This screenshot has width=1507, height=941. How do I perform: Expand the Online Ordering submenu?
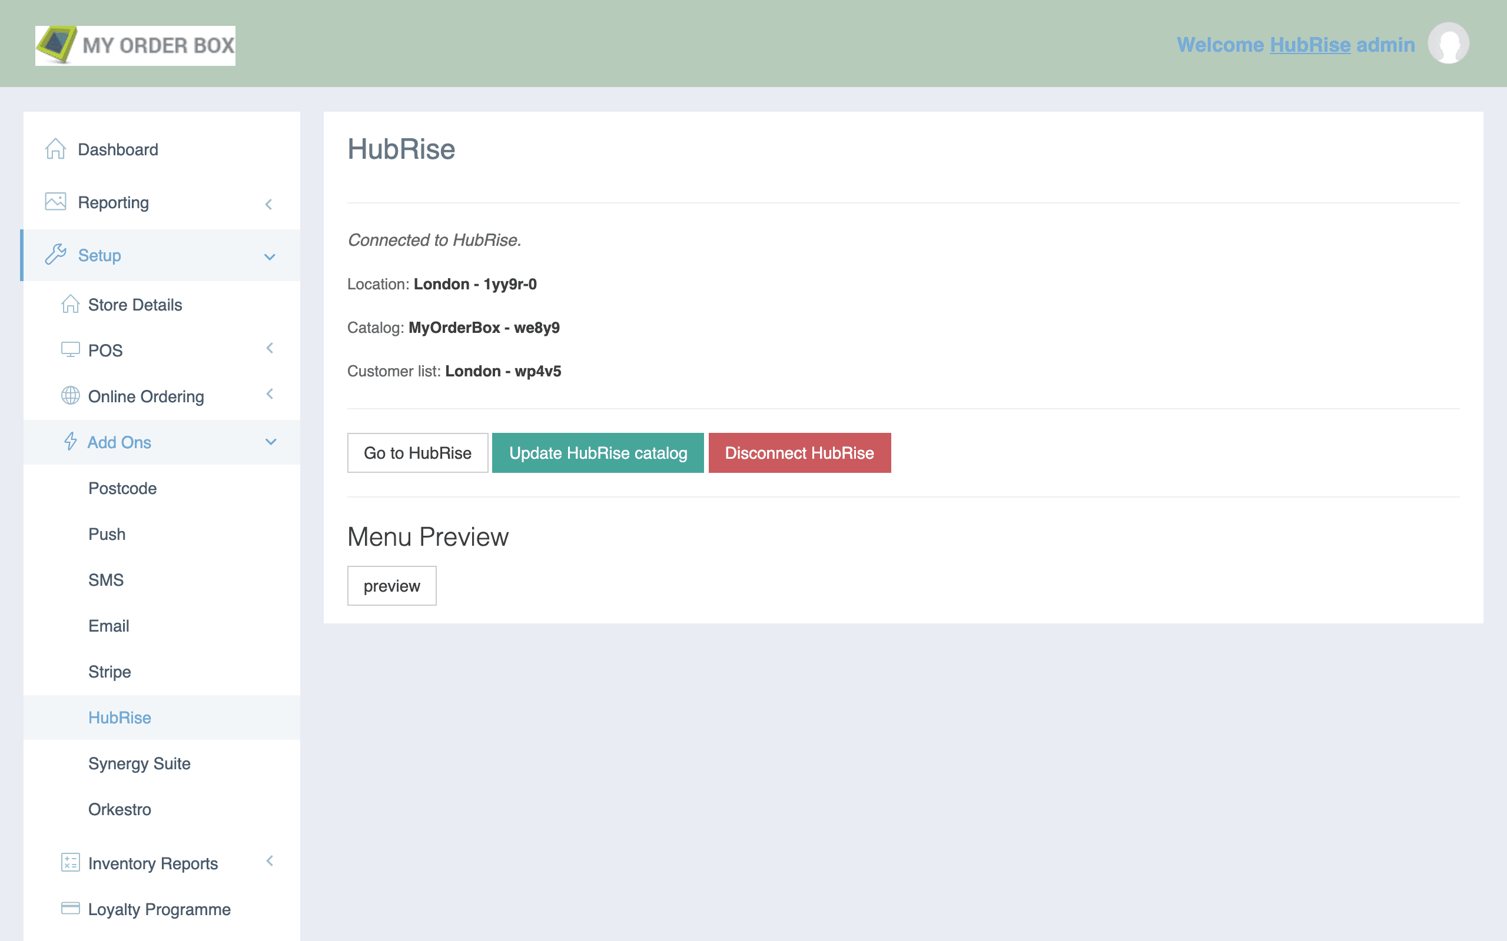tap(270, 395)
